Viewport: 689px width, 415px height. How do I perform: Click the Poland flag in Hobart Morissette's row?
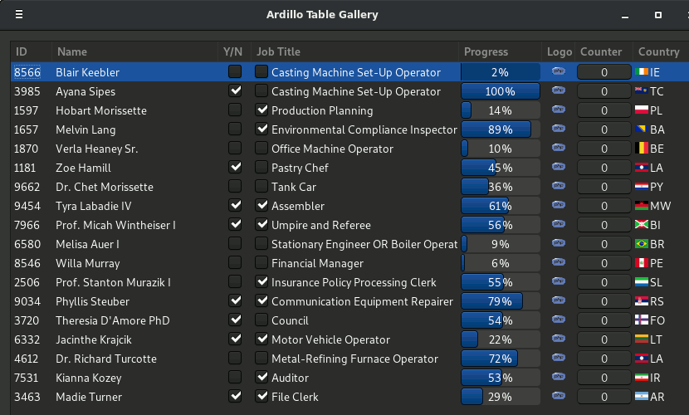coord(641,110)
